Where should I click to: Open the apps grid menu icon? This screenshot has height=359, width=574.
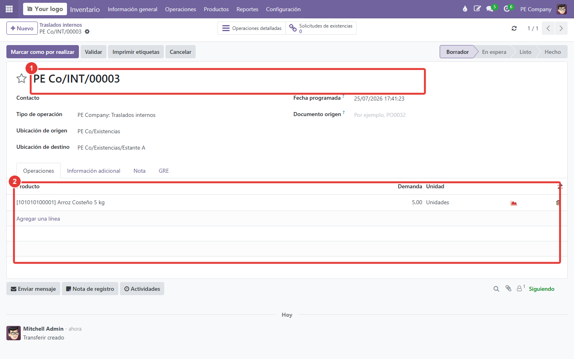click(9, 9)
